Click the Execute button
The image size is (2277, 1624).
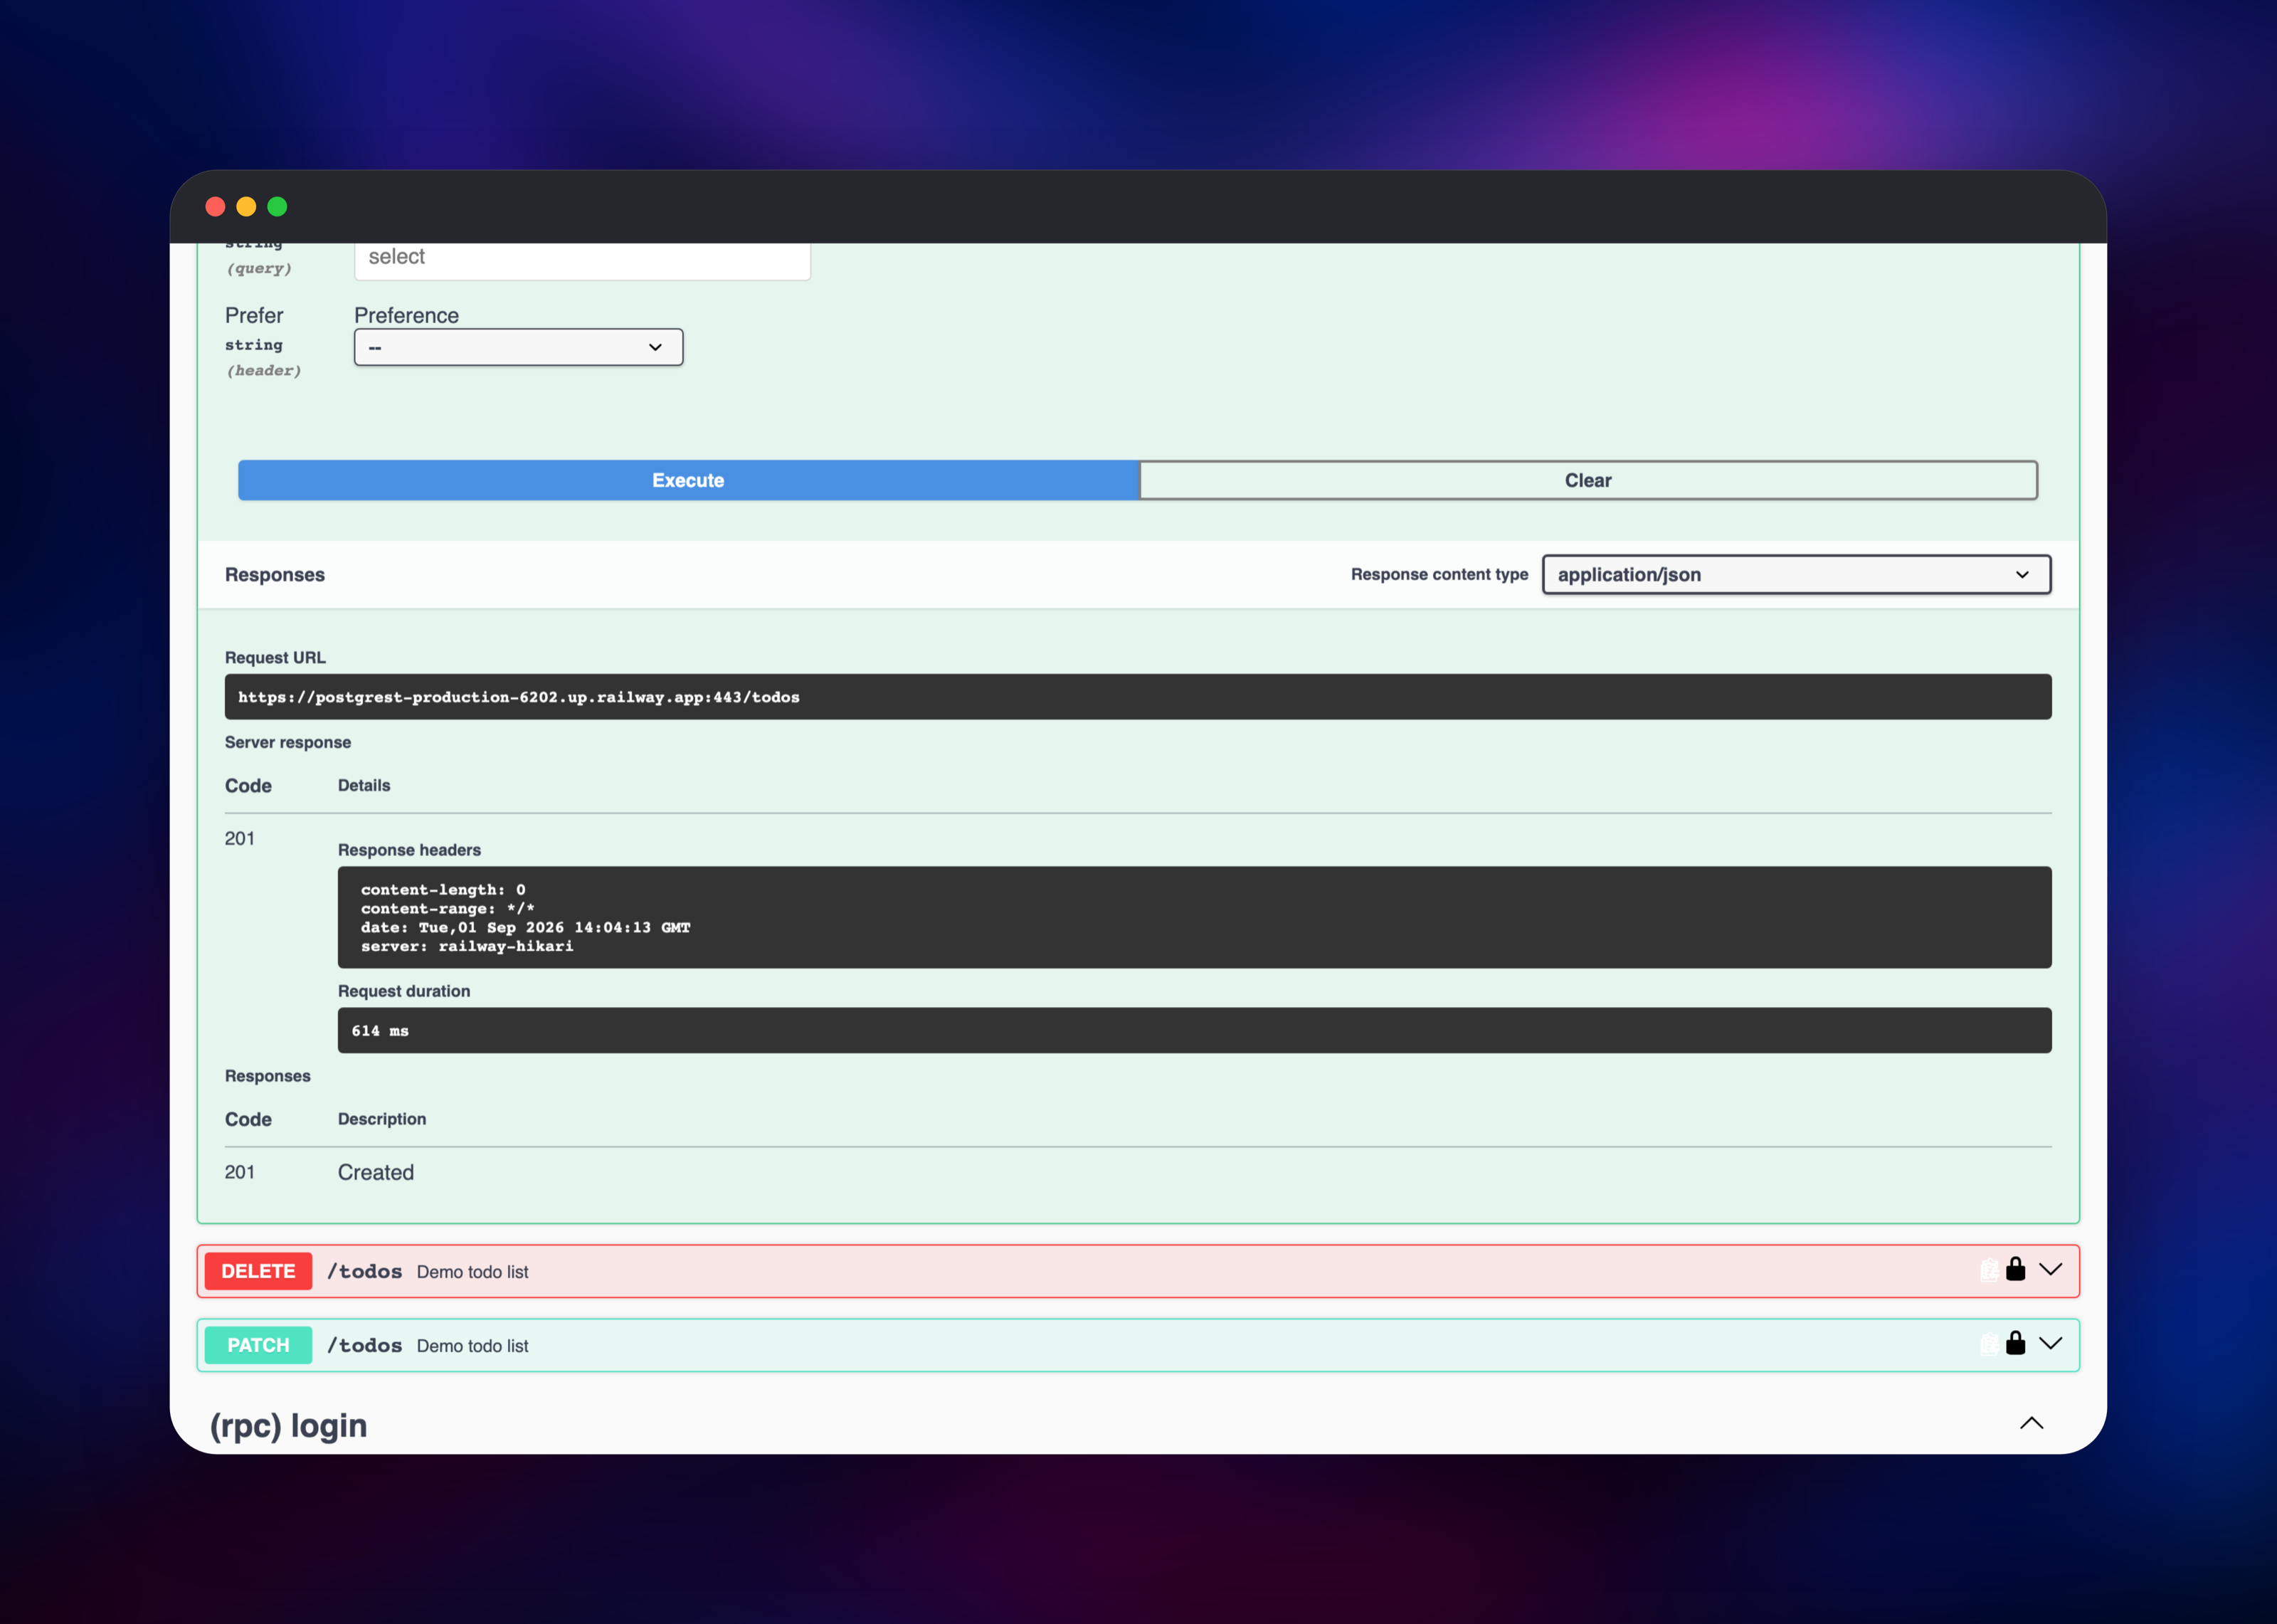coord(689,480)
